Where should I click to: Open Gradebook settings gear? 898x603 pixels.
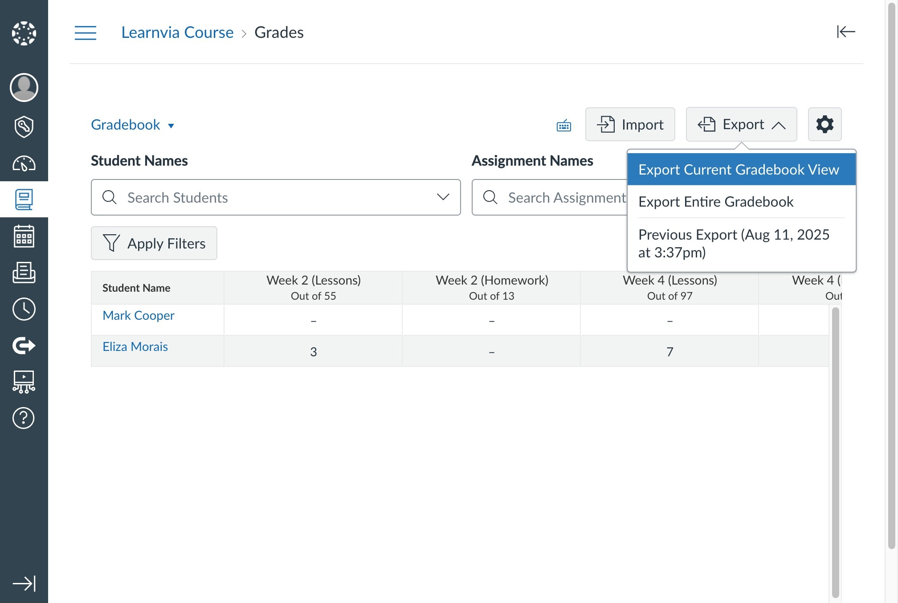(825, 124)
